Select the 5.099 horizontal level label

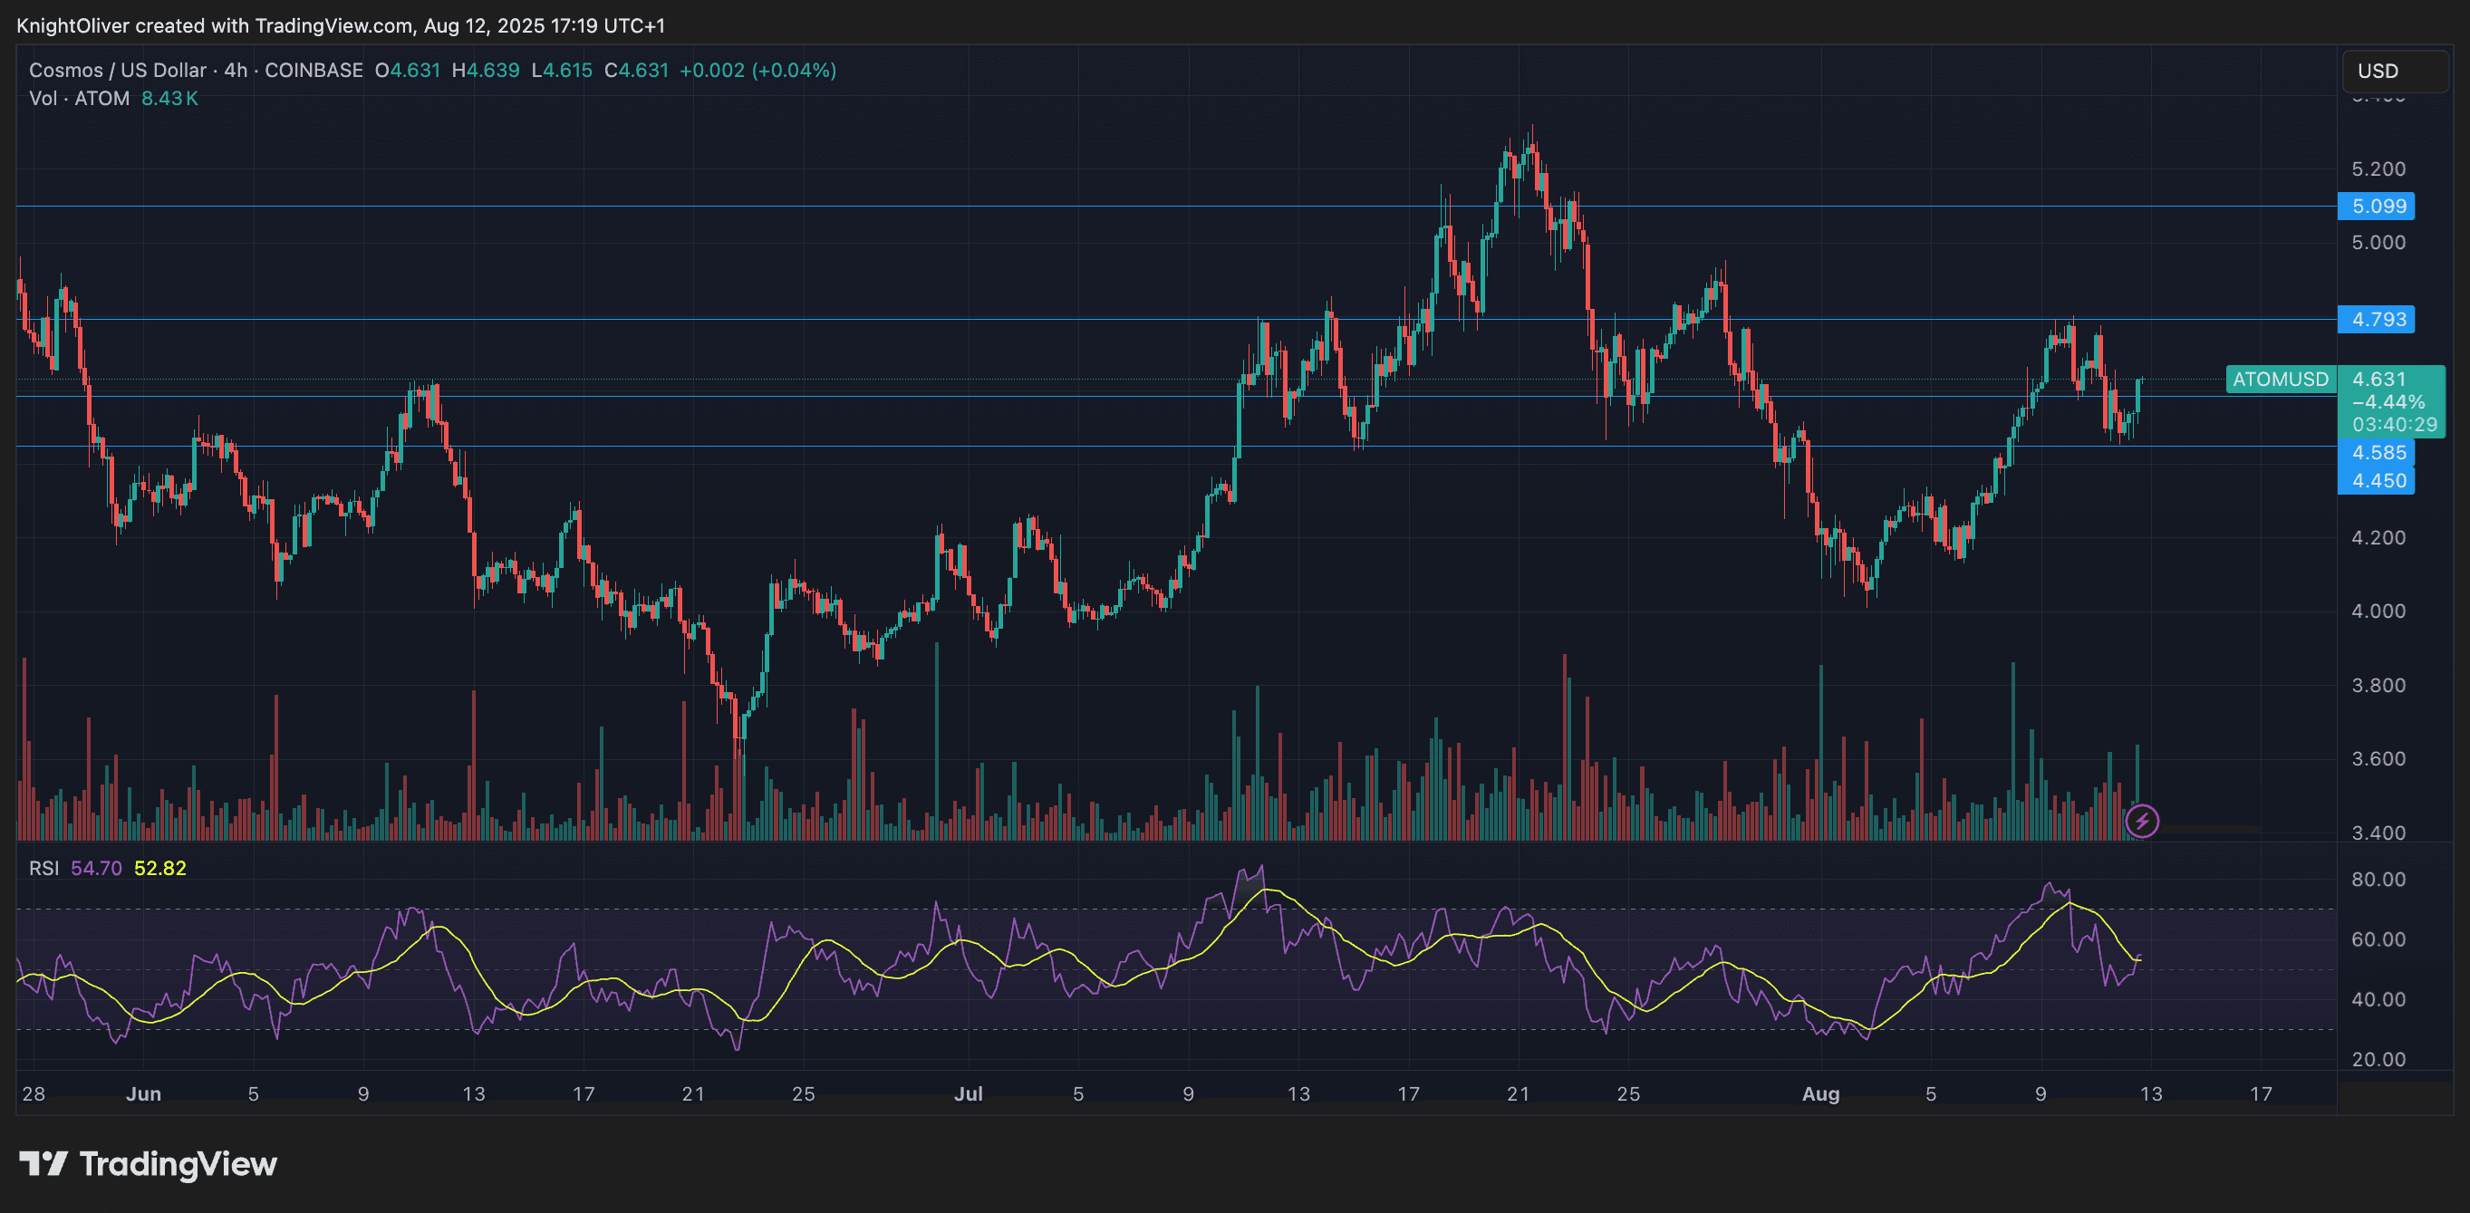click(2376, 207)
